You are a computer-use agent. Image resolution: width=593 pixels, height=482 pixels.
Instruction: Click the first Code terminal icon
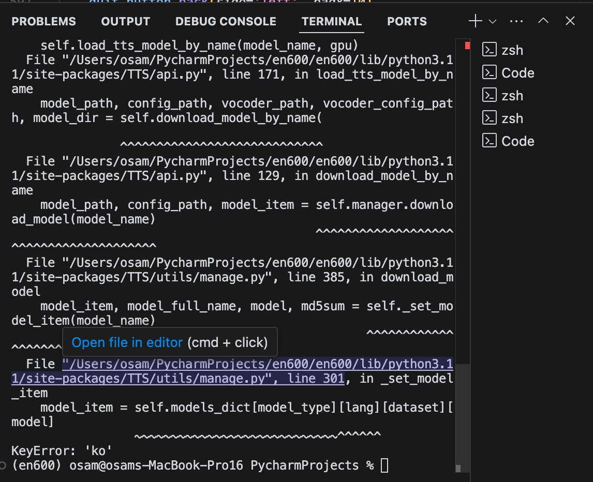tap(490, 72)
